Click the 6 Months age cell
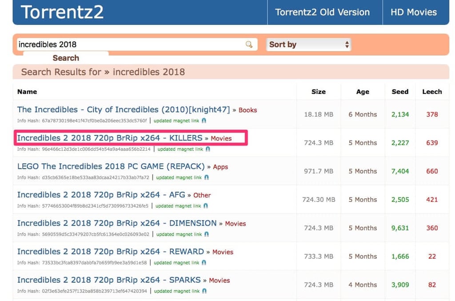 (363, 114)
